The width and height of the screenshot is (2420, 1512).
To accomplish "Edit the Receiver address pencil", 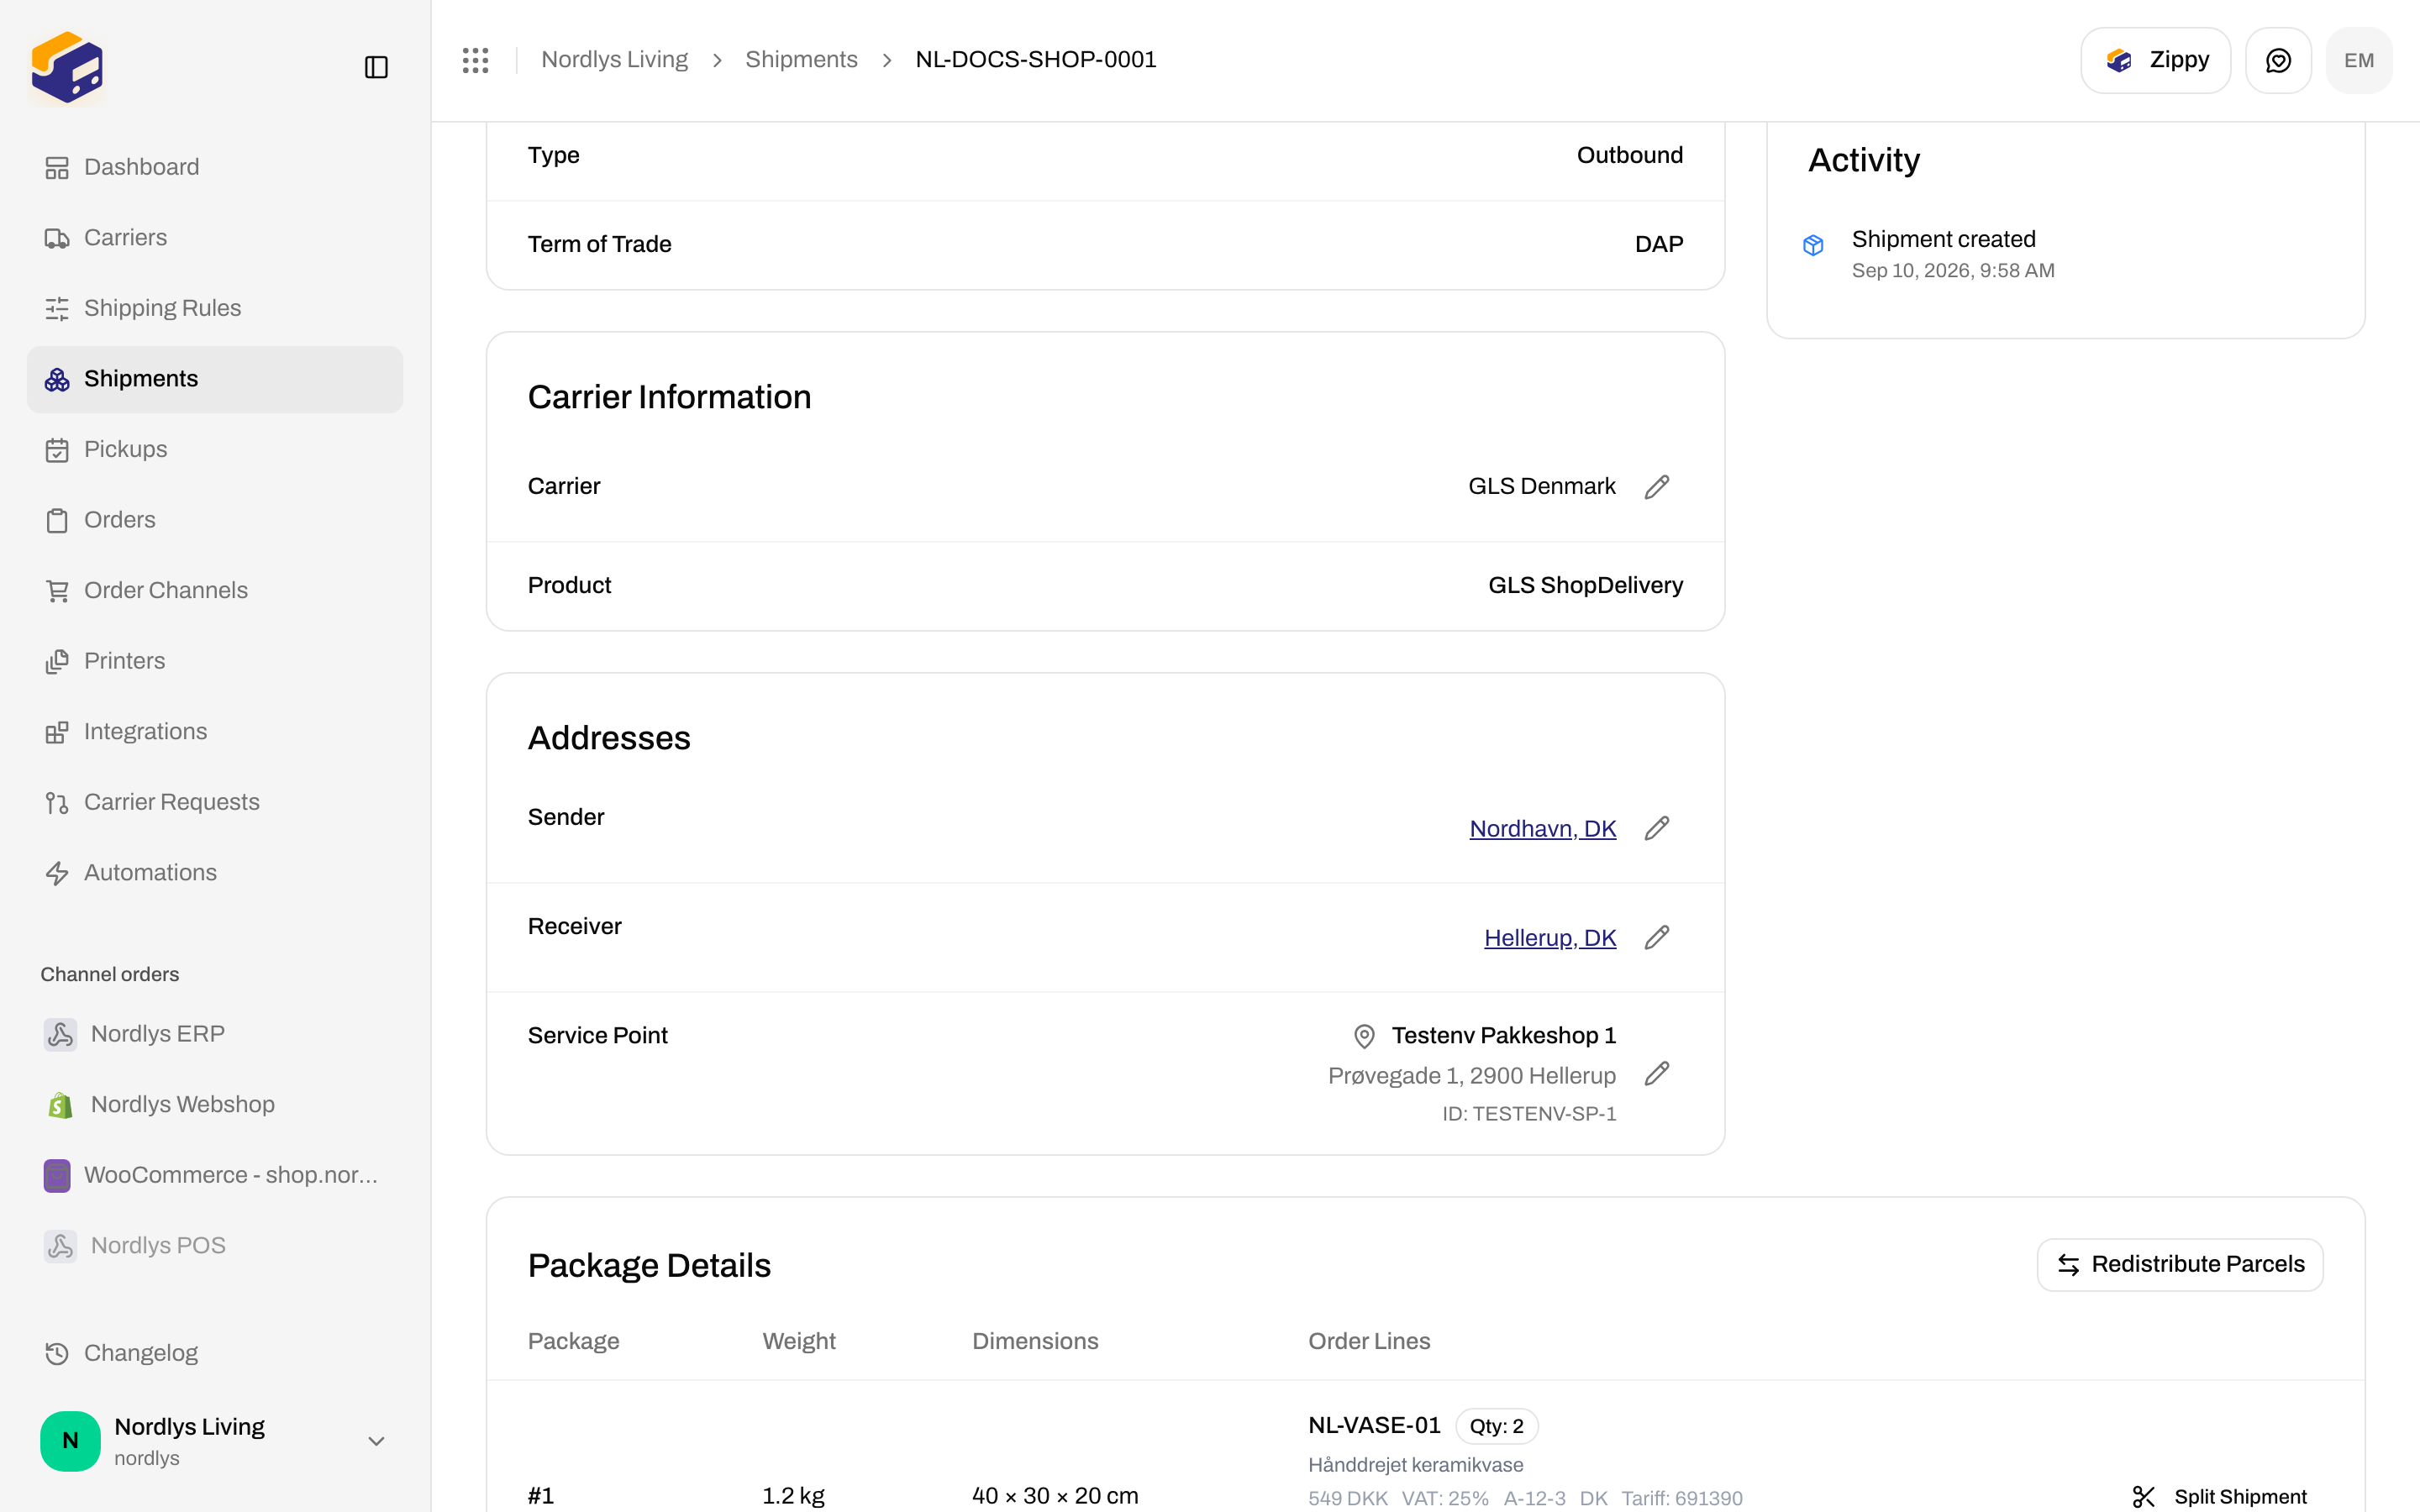I will point(1657,937).
